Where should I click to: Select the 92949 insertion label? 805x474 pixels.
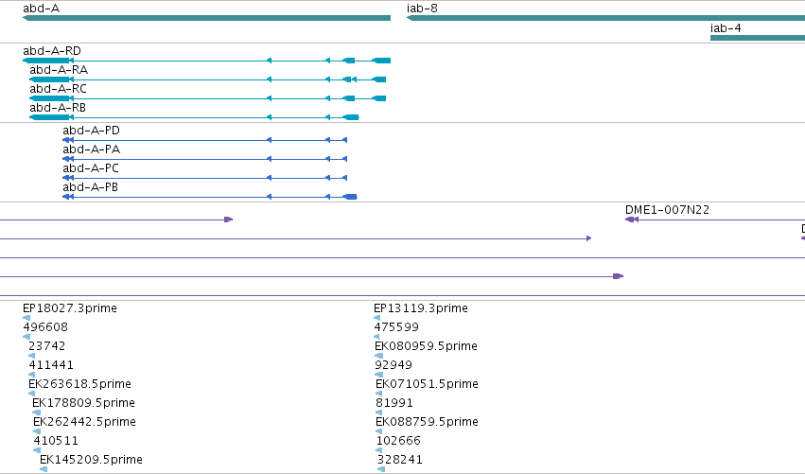pyautogui.click(x=394, y=365)
